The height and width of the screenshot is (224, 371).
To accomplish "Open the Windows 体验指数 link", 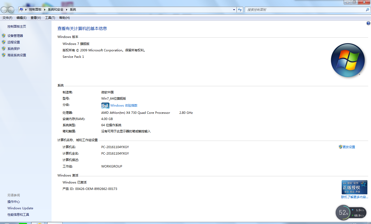I will [x=124, y=106].
